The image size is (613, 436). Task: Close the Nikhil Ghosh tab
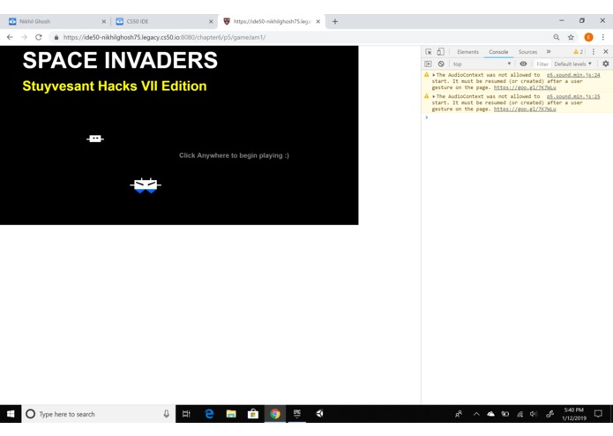103,21
